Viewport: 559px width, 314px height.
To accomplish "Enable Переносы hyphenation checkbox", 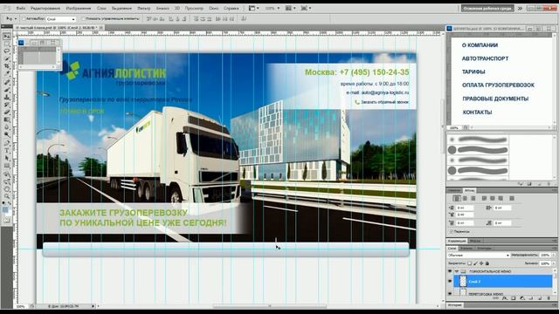I will [x=452, y=231].
